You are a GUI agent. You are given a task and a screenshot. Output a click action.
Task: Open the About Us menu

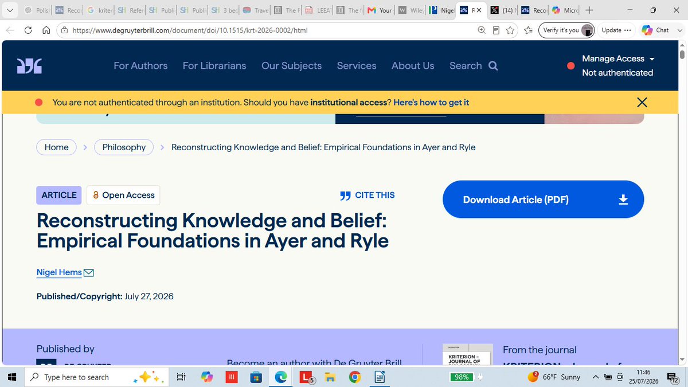click(413, 66)
